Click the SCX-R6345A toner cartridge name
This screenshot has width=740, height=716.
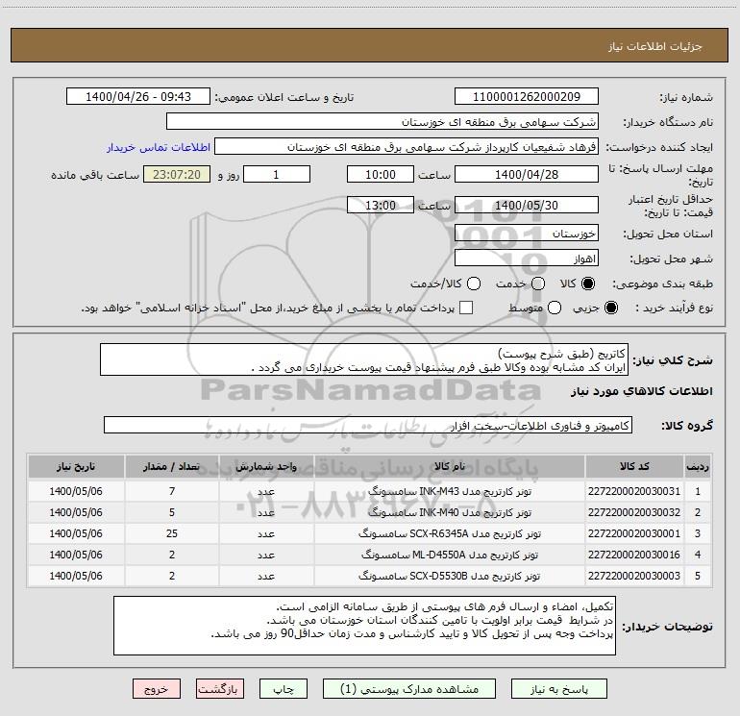pos(450,533)
